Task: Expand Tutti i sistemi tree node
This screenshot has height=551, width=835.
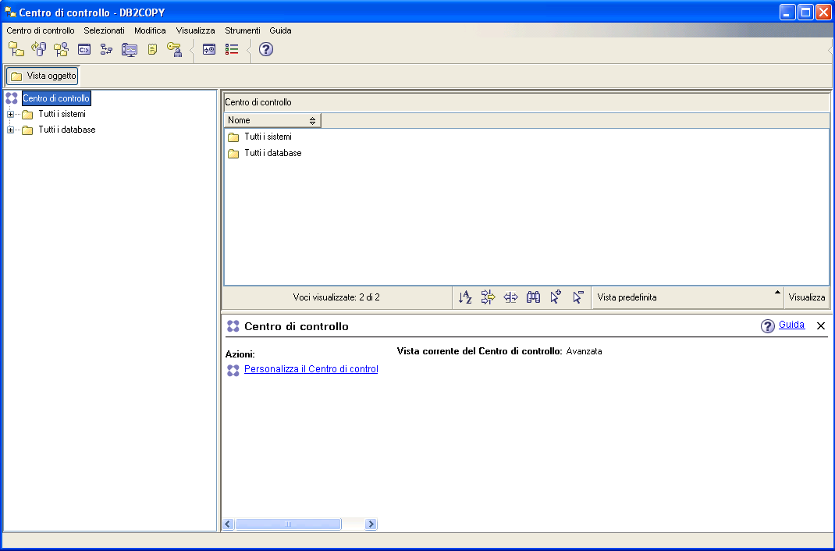Action: pyautogui.click(x=10, y=114)
